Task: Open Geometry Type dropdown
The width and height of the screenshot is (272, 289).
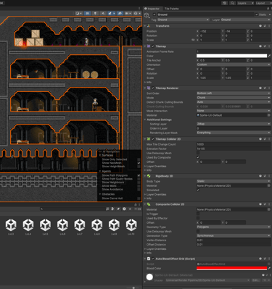Action: (234, 227)
